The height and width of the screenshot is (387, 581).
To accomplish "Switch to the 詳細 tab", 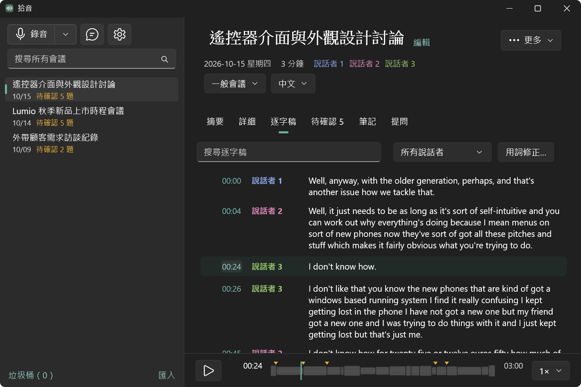I will coord(247,122).
